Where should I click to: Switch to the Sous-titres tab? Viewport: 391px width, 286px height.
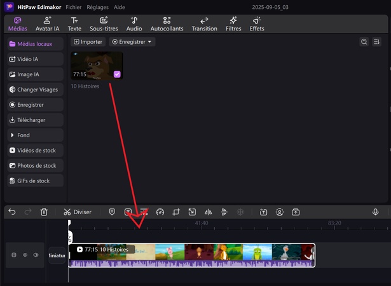pos(104,24)
